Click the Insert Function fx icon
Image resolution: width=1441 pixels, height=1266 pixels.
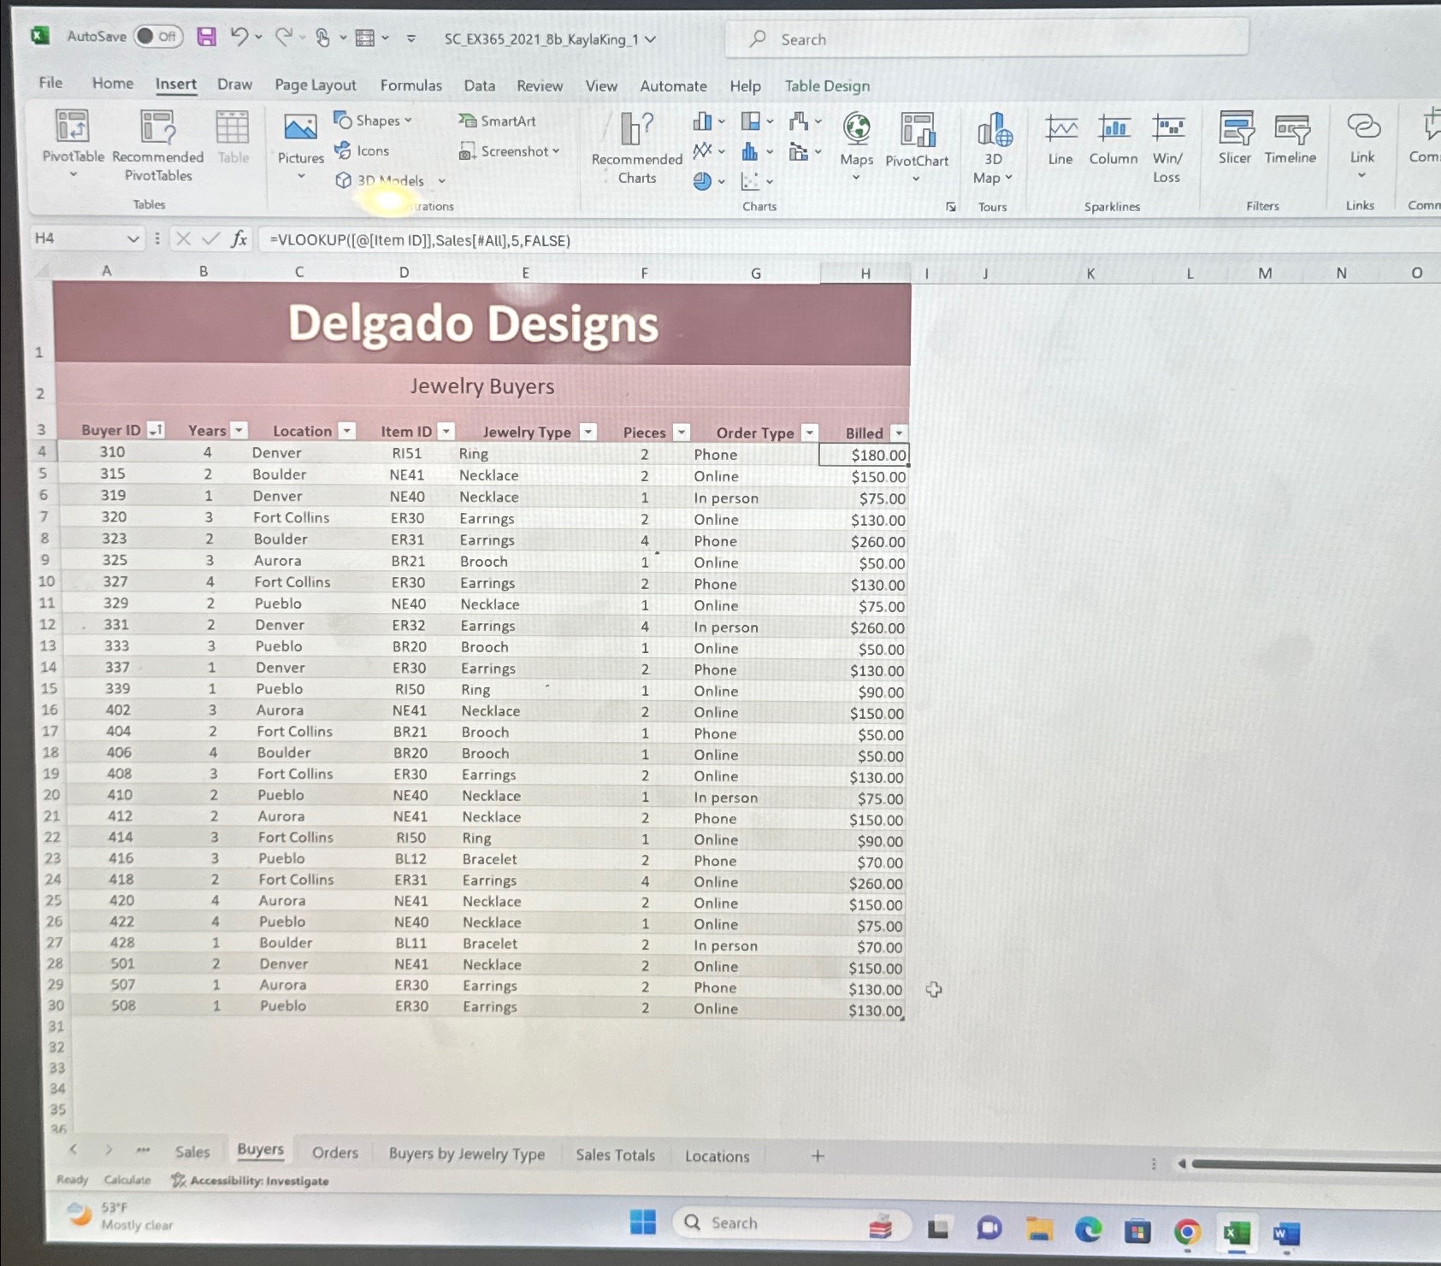pyautogui.click(x=239, y=238)
